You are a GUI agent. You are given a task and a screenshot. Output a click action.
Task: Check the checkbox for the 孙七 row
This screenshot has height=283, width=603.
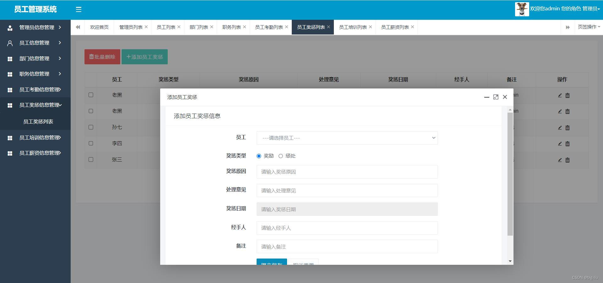91,127
